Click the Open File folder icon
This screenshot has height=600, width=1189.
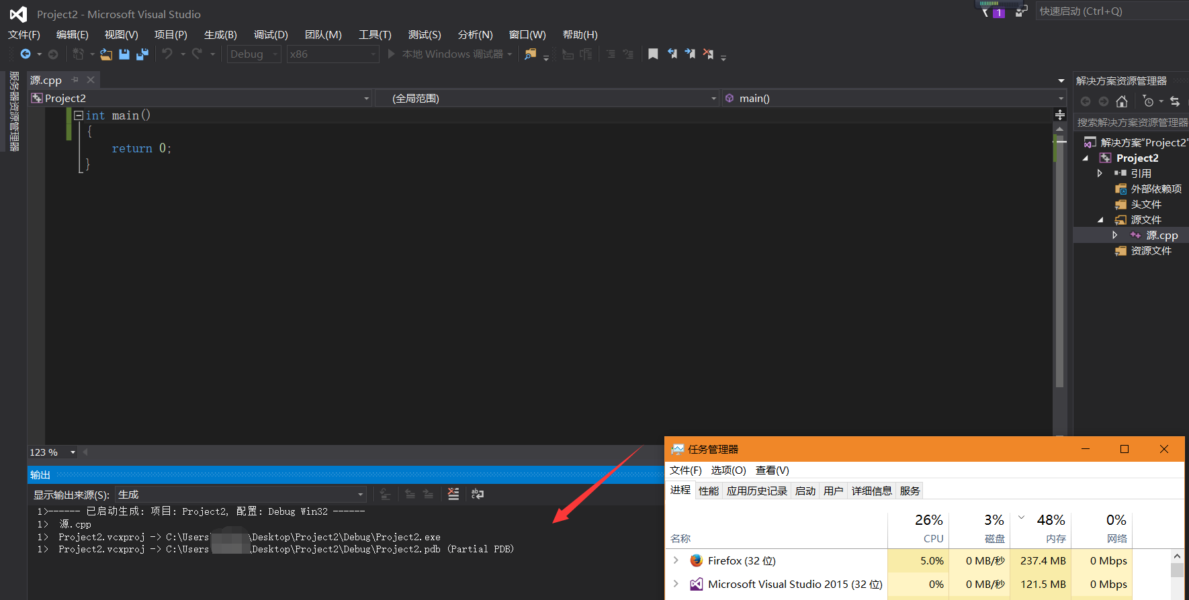point(106,54)
